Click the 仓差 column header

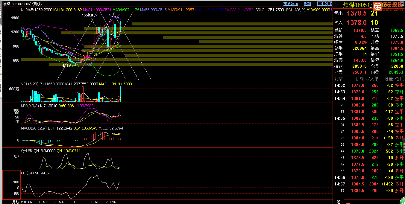click(389, 79)
